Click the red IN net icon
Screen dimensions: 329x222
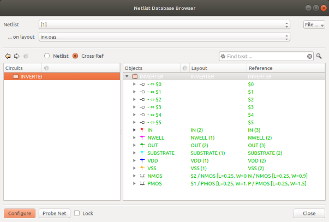click(142, 130)
